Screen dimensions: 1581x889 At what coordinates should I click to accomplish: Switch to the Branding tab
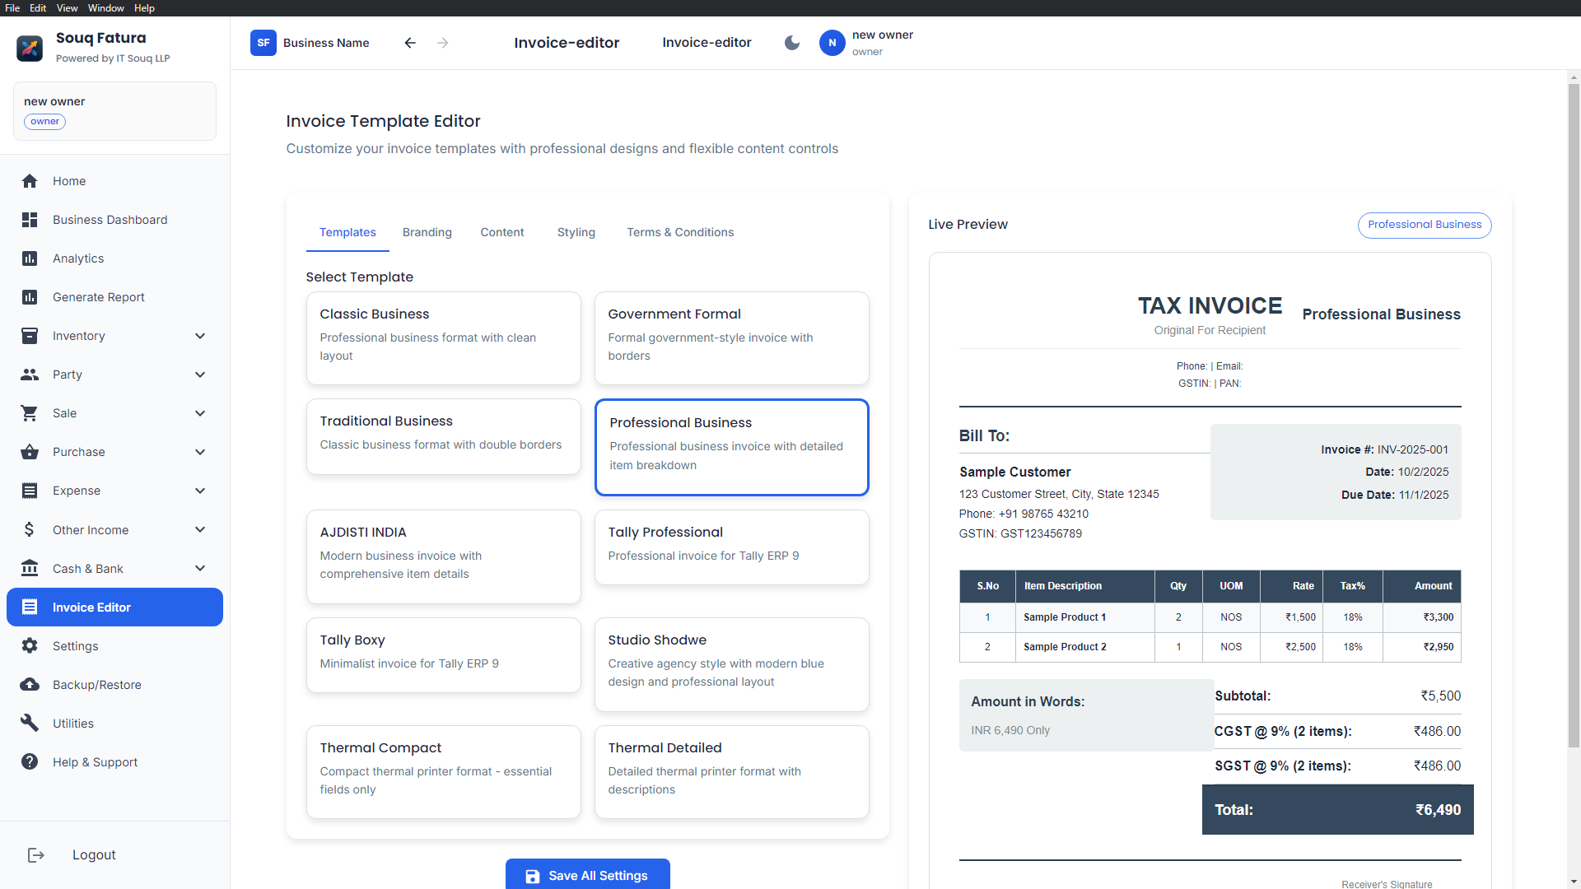click(x=427, y=233)
